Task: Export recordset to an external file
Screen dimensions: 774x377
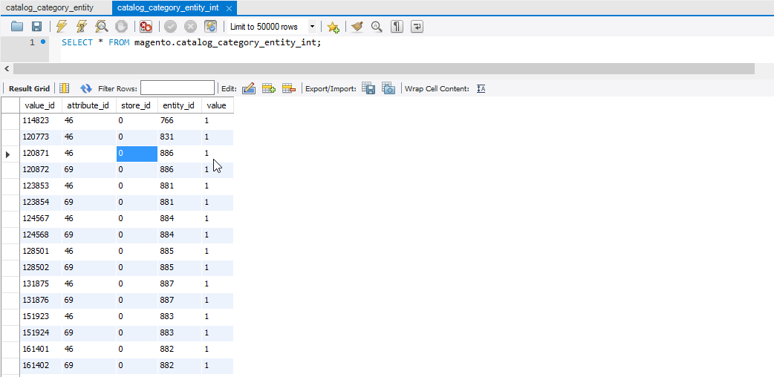Action: click(x=368, y=88)
